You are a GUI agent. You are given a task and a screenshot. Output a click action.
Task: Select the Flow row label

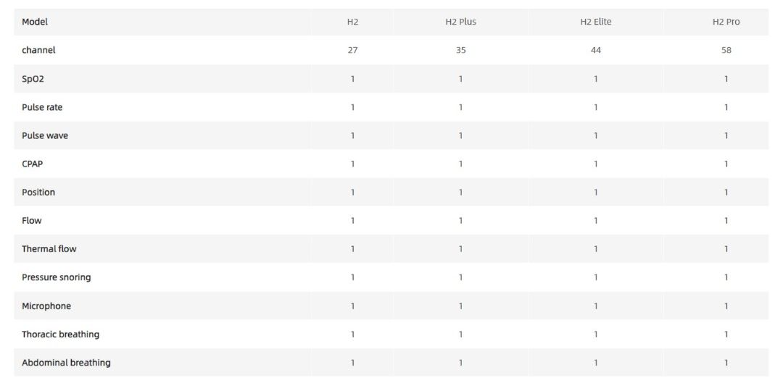pyautogui.click(x=32, y=221)
